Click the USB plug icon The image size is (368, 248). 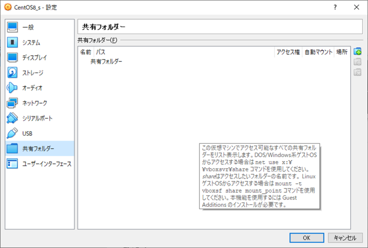pyautogui.click(x=12, y=134)
